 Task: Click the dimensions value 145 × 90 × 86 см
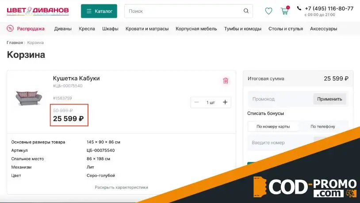[x=103, y=142]
